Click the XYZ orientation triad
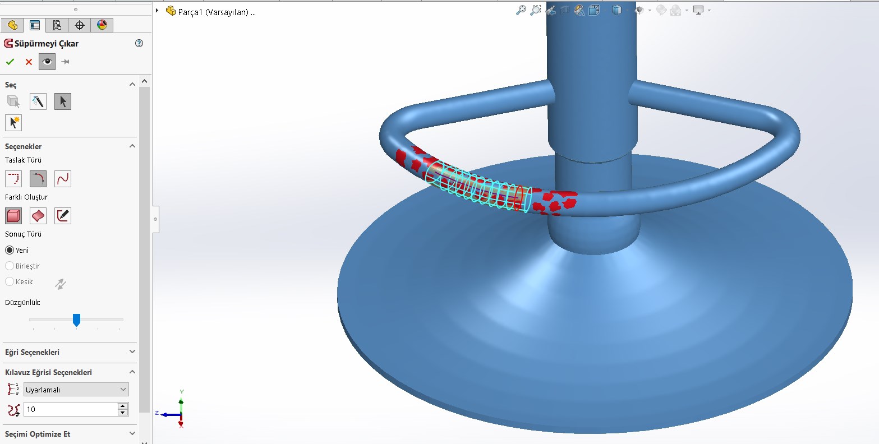Screen dimensions: 879x444 click(x=171, y=409)
